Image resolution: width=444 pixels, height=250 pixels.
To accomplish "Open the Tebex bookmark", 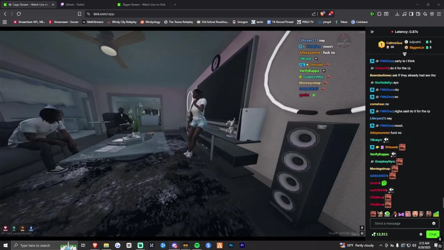I will point(341,22).
